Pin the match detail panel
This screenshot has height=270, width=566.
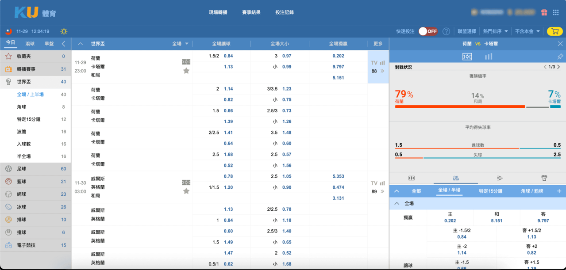[x=560, y=57]
